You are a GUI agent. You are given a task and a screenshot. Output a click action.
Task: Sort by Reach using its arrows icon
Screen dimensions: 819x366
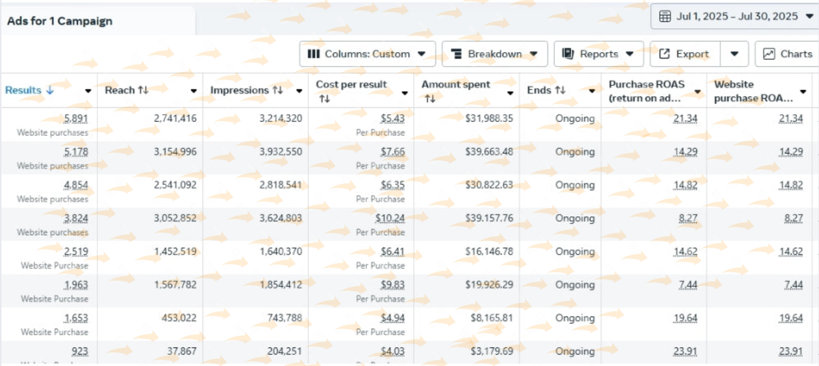pyautogui.click(x=143, y=90)
